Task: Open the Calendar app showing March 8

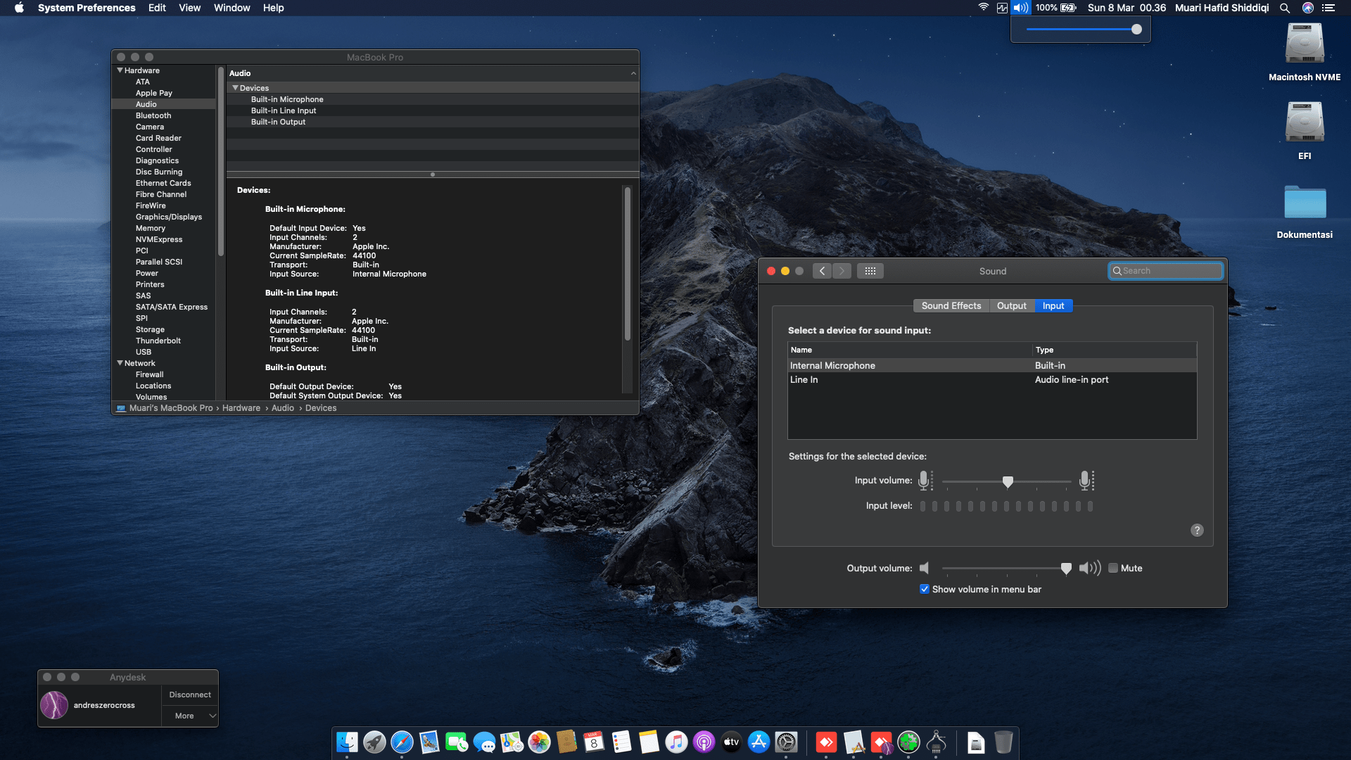Action: tap(594, 742)
